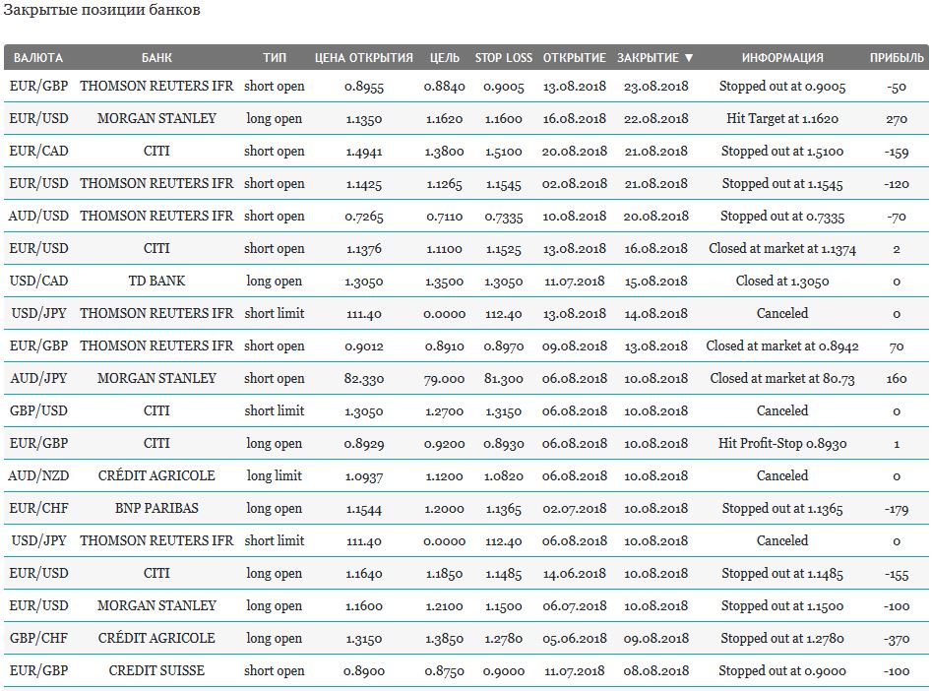Click the 'Закрытые позиции банков' heading

pos(101,10)
